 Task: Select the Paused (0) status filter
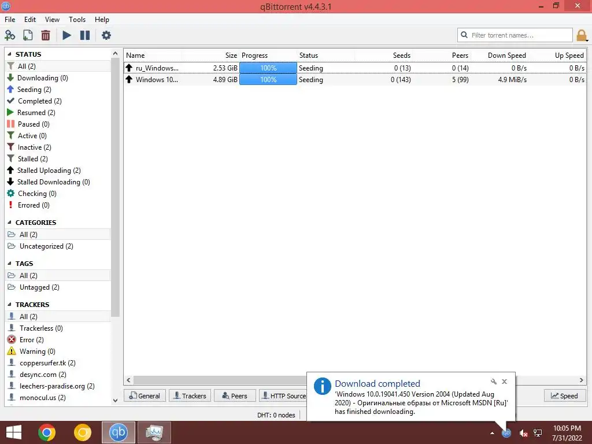point(58,124)
